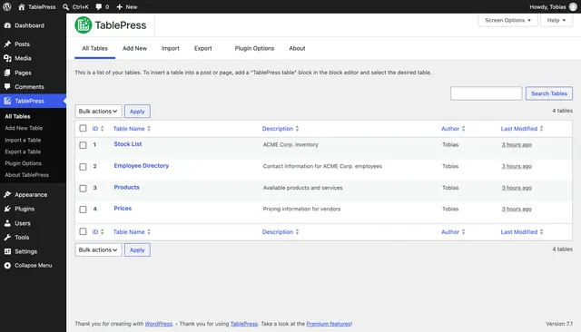Switch to the All Tables tab

coord(94,48)
